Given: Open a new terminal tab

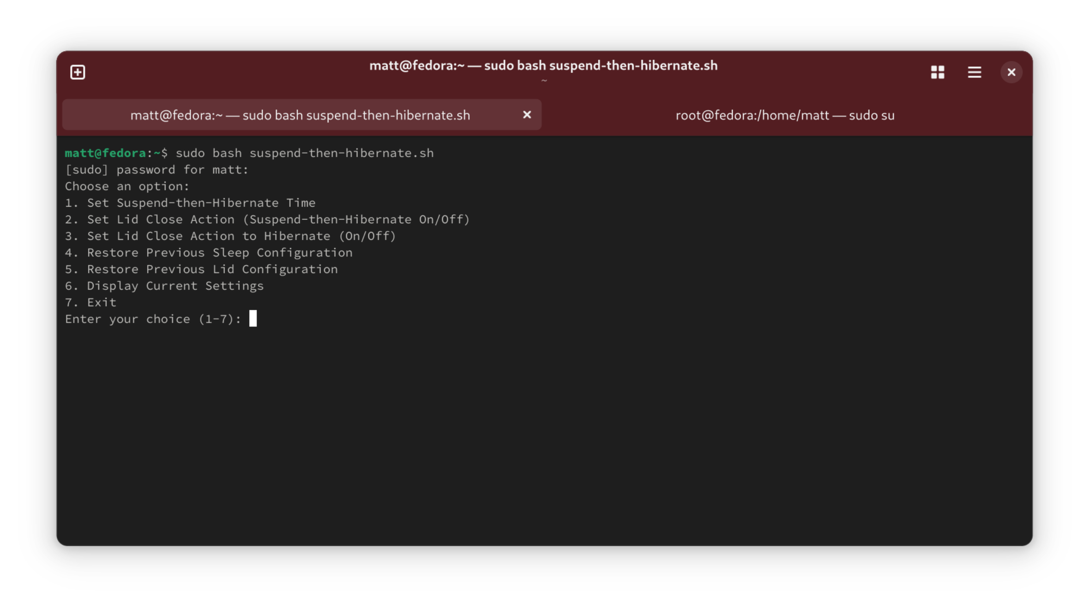Looking at the screenshot, I should coord(78,72).
